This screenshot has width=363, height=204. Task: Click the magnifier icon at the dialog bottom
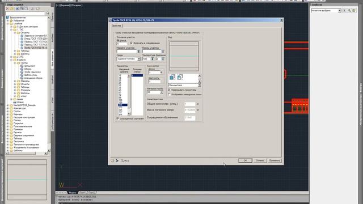[123, 160]
